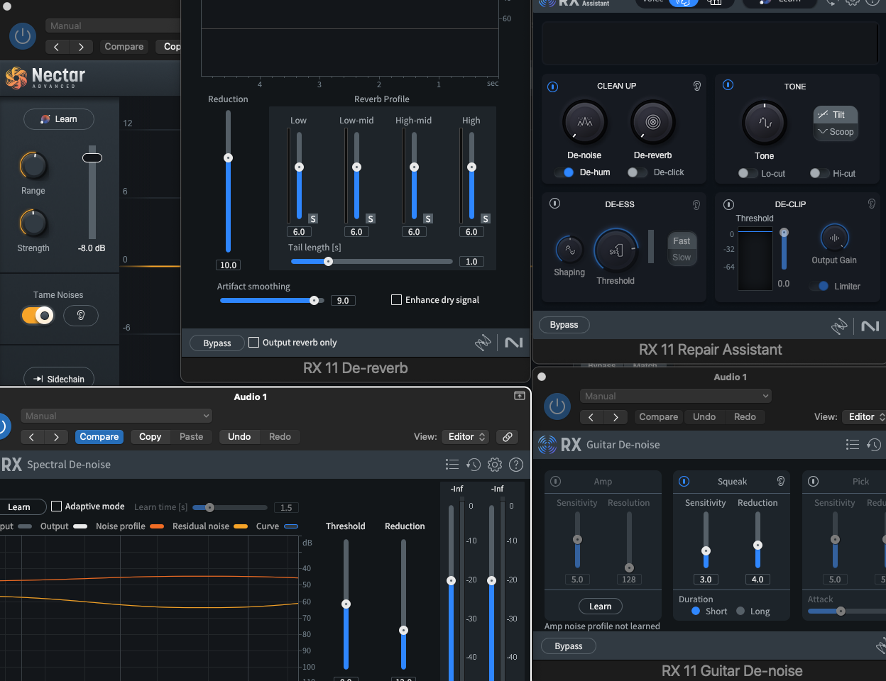Click the ear listen icon in De-ess
This screenshot has width=886, height=681.
click(696, 204)
